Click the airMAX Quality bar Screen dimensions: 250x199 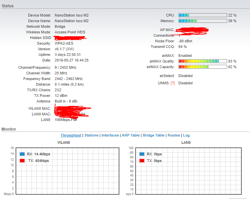(x=203, y=61)
